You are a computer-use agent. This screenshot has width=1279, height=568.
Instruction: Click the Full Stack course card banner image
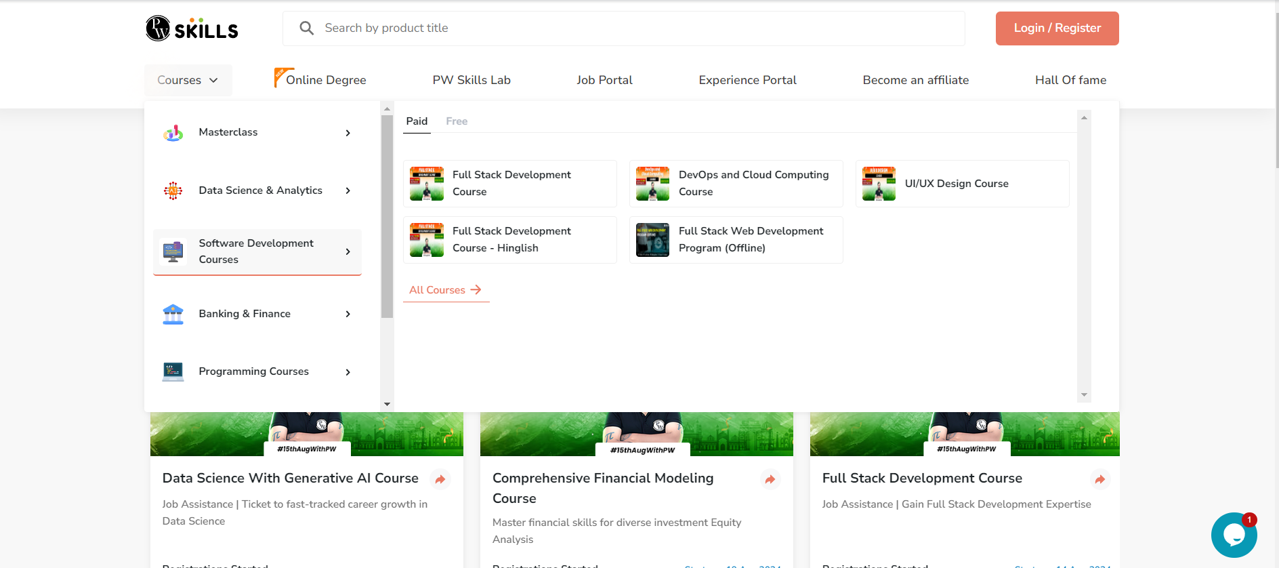tap(965, 434)
